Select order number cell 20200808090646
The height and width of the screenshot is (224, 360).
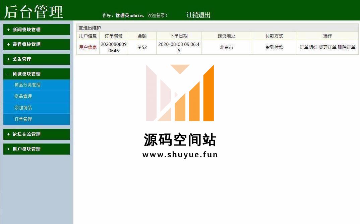pyautogui.click(x=114, y=47)
